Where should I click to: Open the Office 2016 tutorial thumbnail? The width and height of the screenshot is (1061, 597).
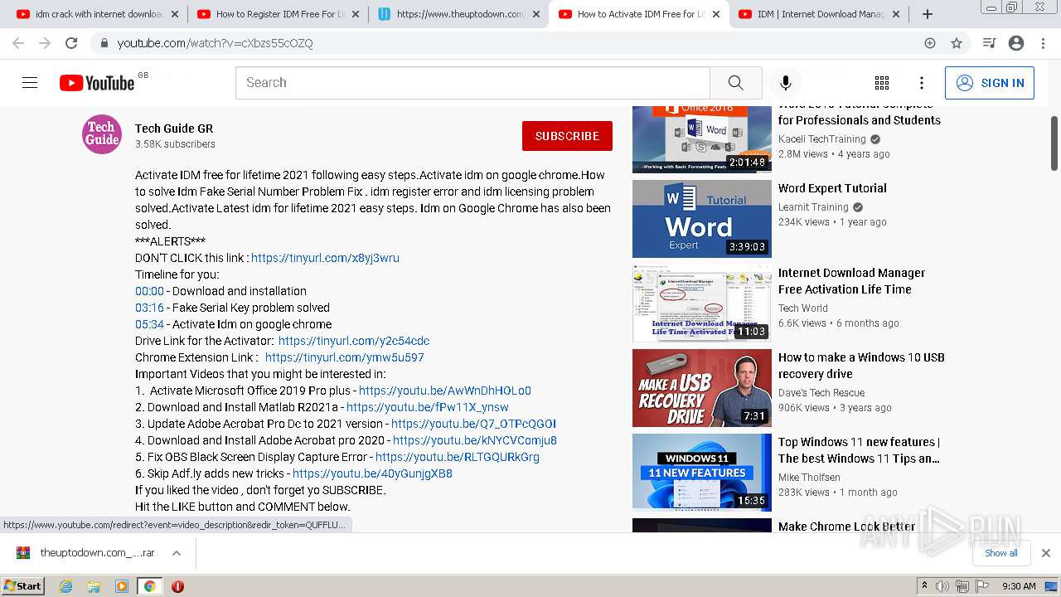[x=702, y=139]
